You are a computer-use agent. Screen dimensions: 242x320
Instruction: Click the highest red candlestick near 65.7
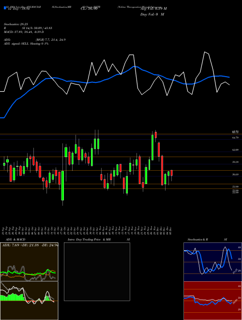[156, 135]
